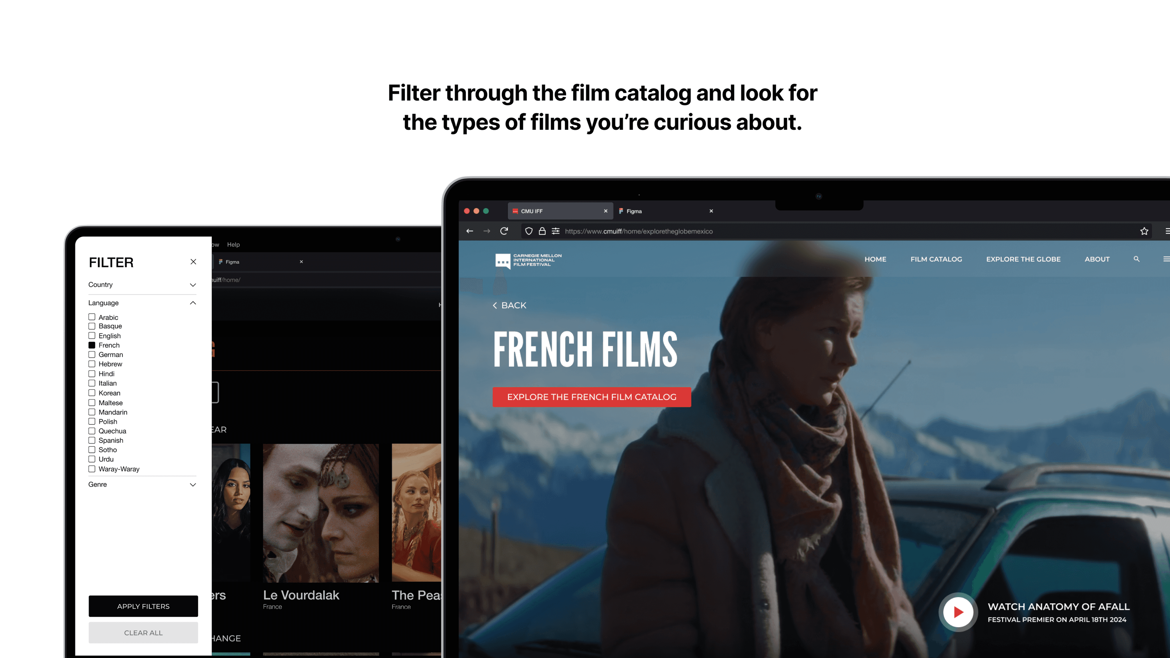
Task: Click the Carnegie Mellon film festival logo
Action: click(x=528, y=261)
